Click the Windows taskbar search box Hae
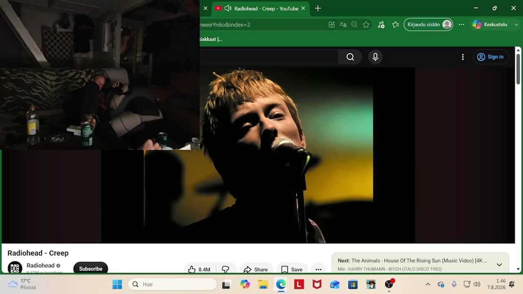The height and width of the screenshot is (294, 523). 172,284
